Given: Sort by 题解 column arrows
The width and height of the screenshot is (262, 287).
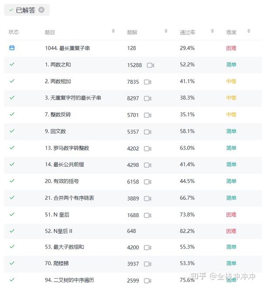Looking at the screenshot, I should (166, 31).
